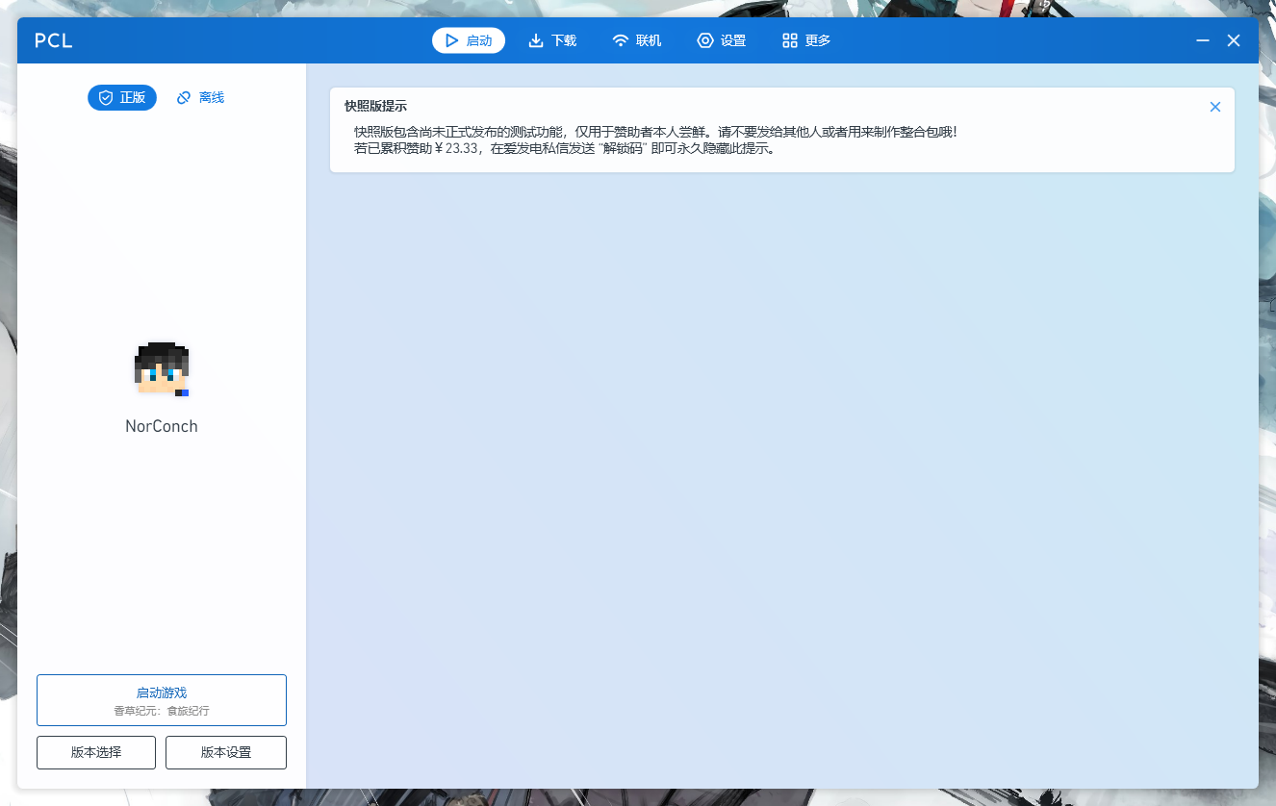
Task: Open 版本设置 button
Action: click(226, 752)
